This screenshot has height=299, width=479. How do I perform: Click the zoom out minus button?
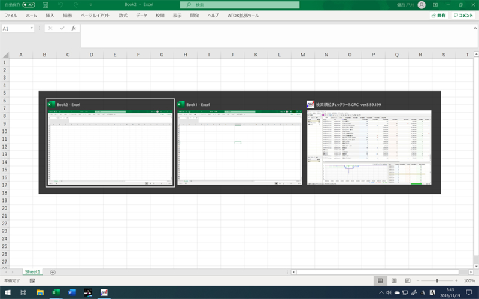click(x=418, y=280)
